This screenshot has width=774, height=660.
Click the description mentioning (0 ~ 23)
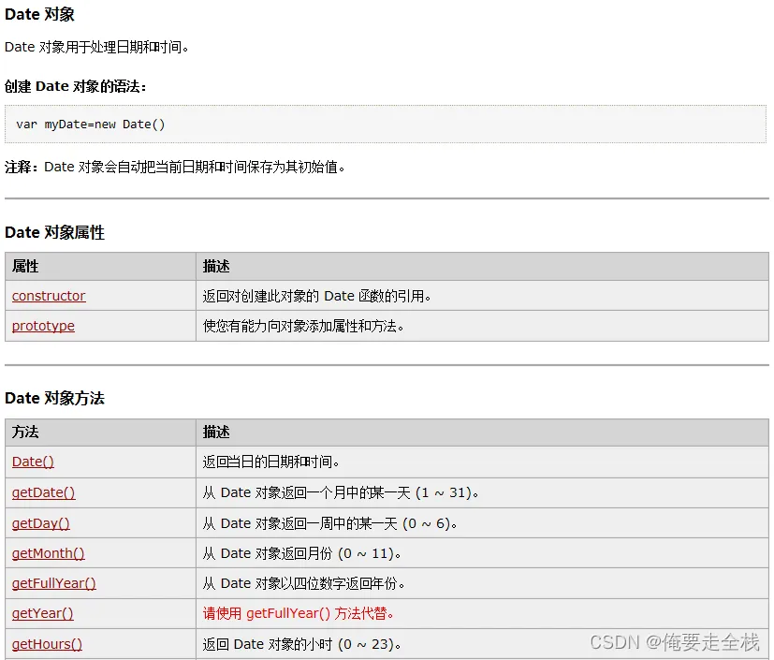coord(302,644)
